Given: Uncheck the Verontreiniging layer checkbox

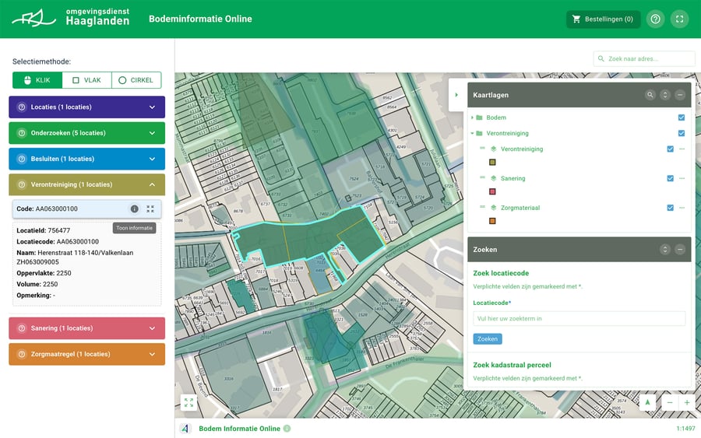Looking at the screenshot, I should (x=670, y=149).
